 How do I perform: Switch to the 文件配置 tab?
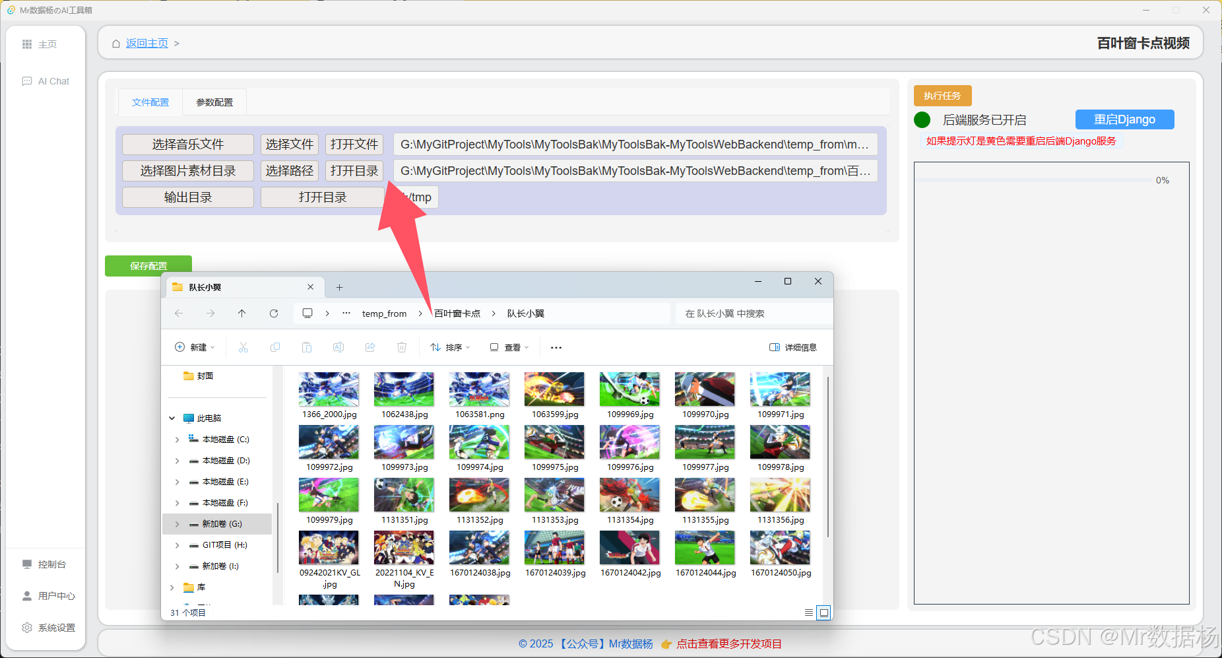[150, 102]
